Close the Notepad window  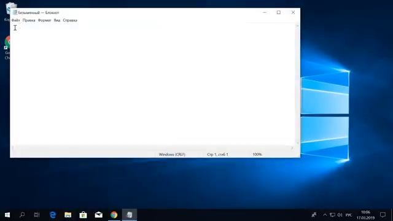(x=293, y=12)
